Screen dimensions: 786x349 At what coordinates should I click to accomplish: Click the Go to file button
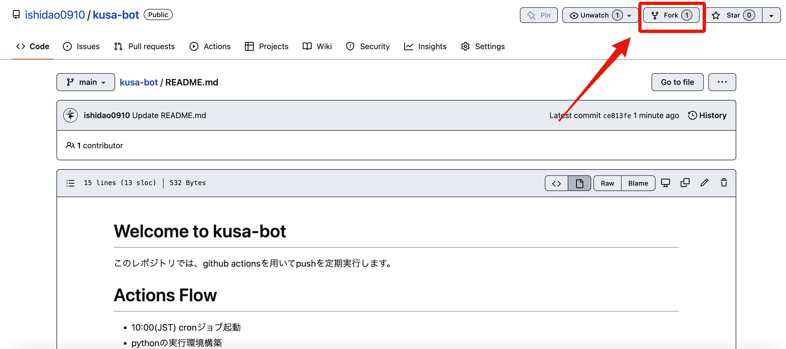click(677, 82)
